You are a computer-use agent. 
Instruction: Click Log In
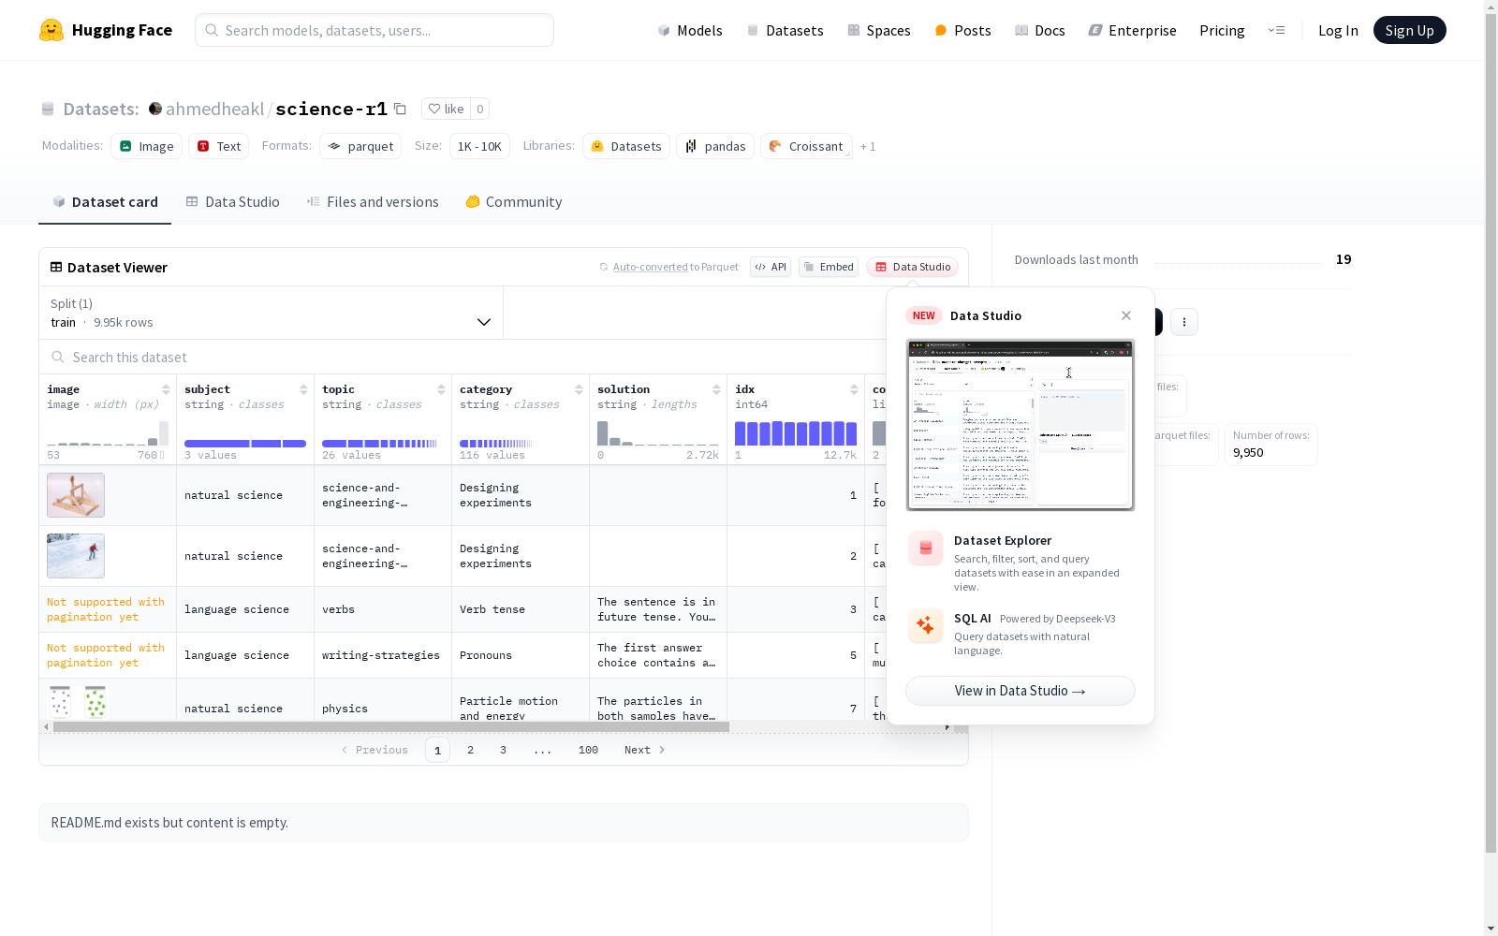coord(1338,30)
